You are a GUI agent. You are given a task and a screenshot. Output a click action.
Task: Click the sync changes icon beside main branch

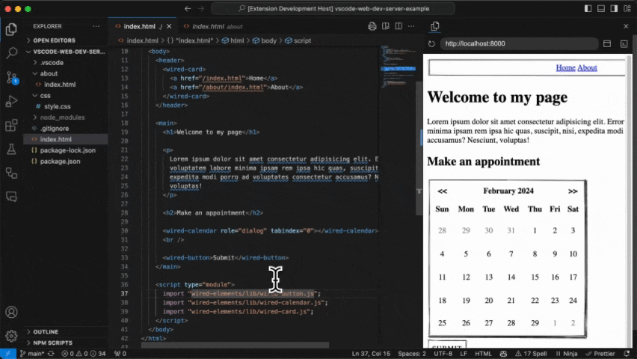[51, 354]
